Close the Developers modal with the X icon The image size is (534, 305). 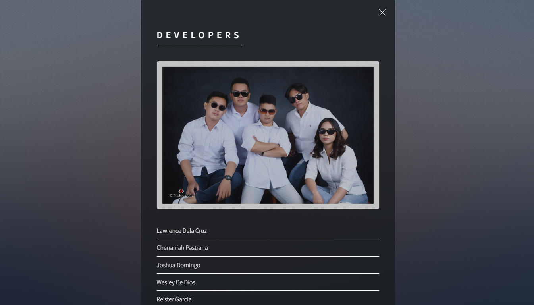(x=382, y=12)
